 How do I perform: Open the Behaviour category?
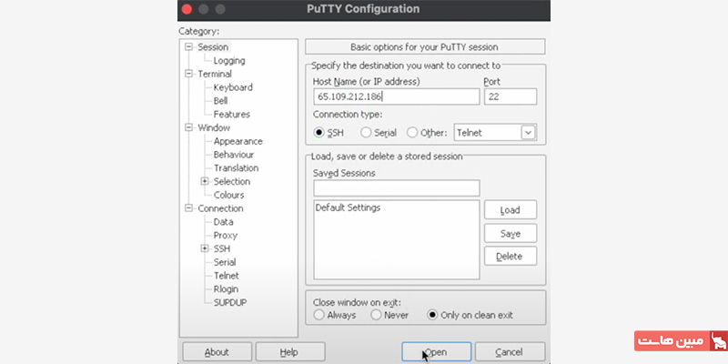point(234,155)
